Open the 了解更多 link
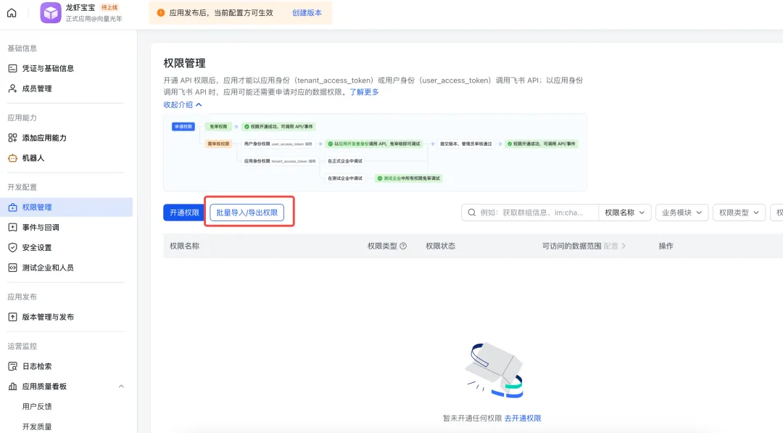The height and width of the screenshot is (433, 783). (x=364, y=92)
